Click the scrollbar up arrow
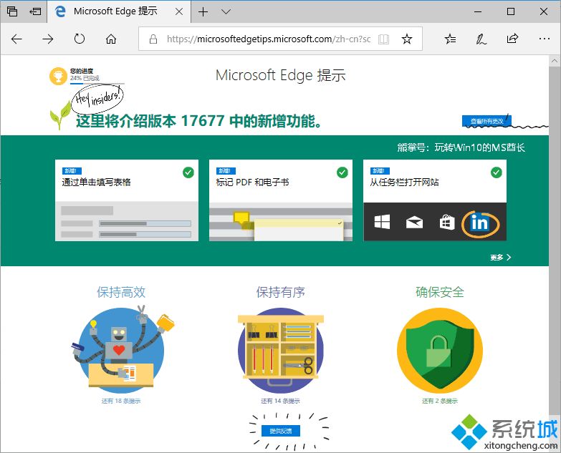 click(555, 61)
